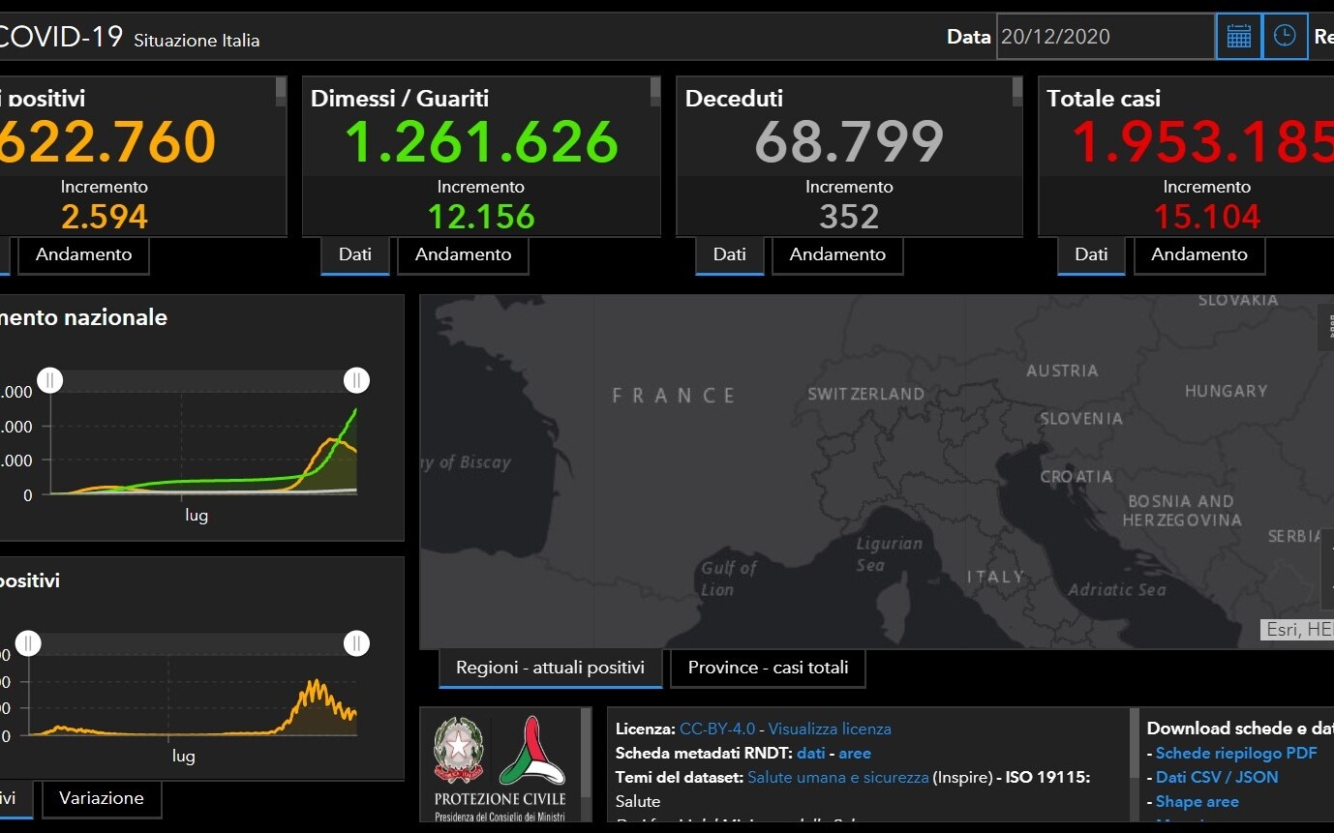Screen dimensions: 1334x833
Task: Click the Visualizza licenza link
Action: [x=830, y=729]
